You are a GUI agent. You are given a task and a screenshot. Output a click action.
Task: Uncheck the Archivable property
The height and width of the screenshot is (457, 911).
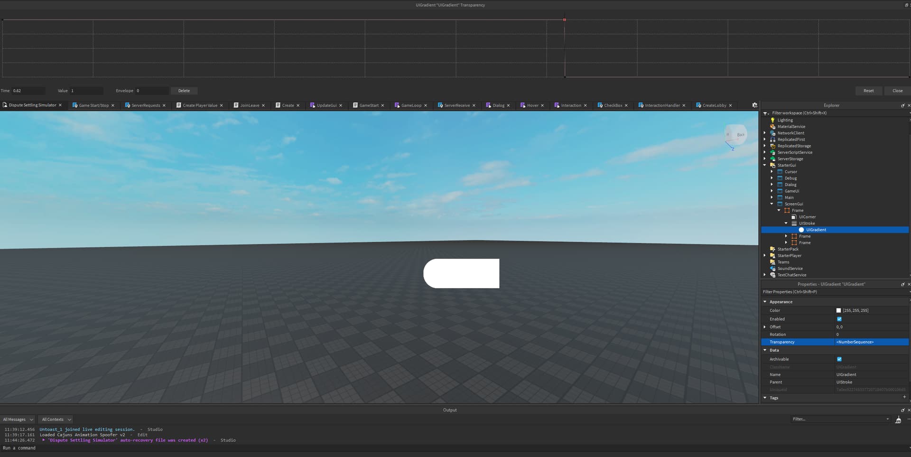tap(839, 359)
